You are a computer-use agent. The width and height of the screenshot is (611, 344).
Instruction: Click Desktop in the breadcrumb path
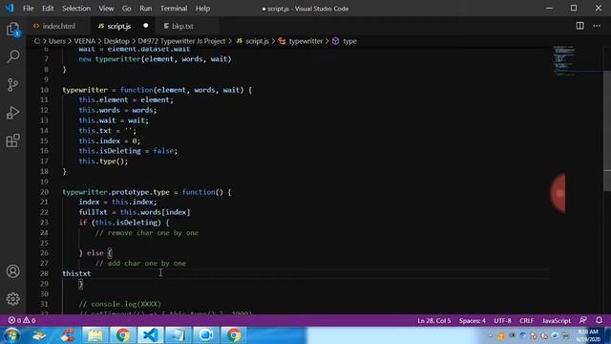[x=116, y=41]
